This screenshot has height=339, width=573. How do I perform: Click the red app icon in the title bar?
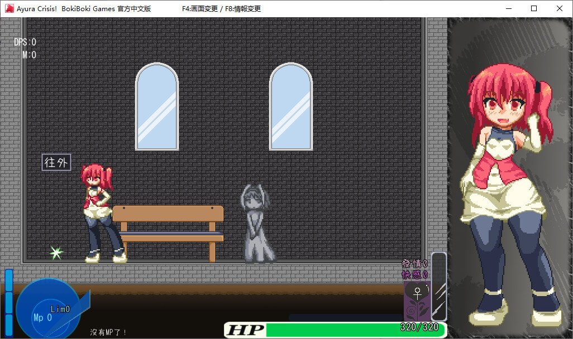pyautogui.click(x=9, y=8)
